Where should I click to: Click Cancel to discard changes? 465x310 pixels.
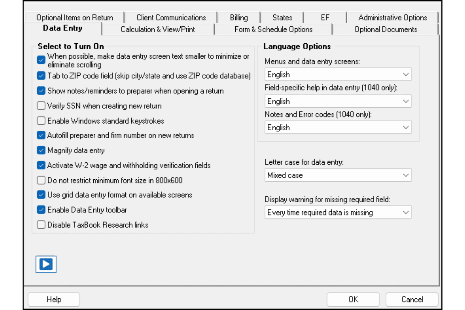pos(412,299)
